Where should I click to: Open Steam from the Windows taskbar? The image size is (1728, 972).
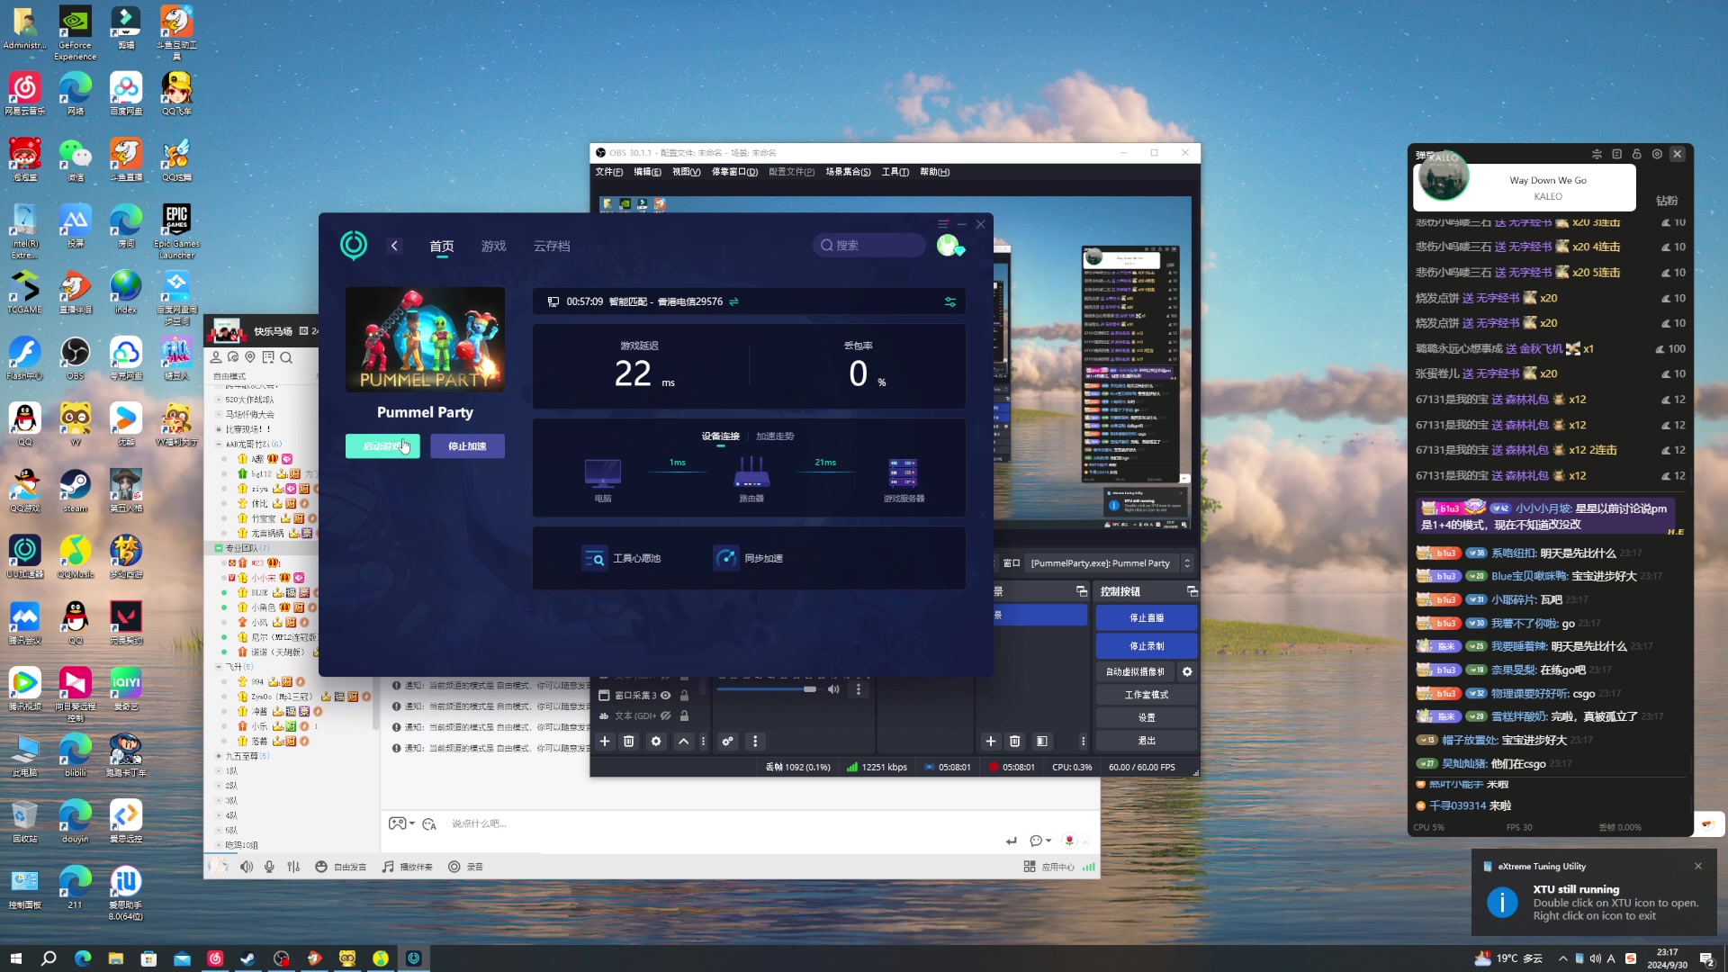coord(248,958)
